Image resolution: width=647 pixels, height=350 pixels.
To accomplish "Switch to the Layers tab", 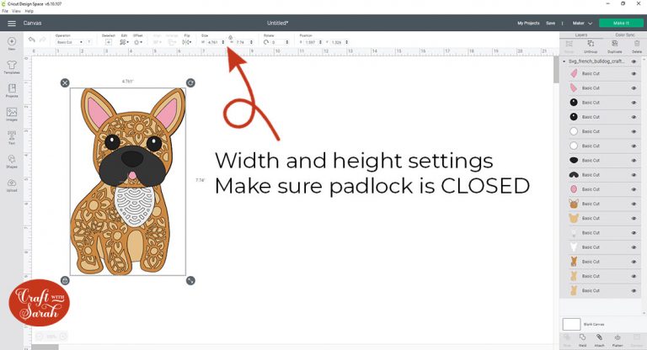I will point(581,35).
